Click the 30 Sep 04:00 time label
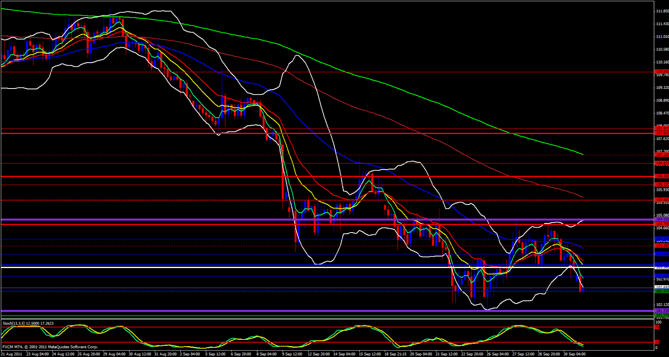The width and height of the screenshot is (669, 357). [574, 354]
